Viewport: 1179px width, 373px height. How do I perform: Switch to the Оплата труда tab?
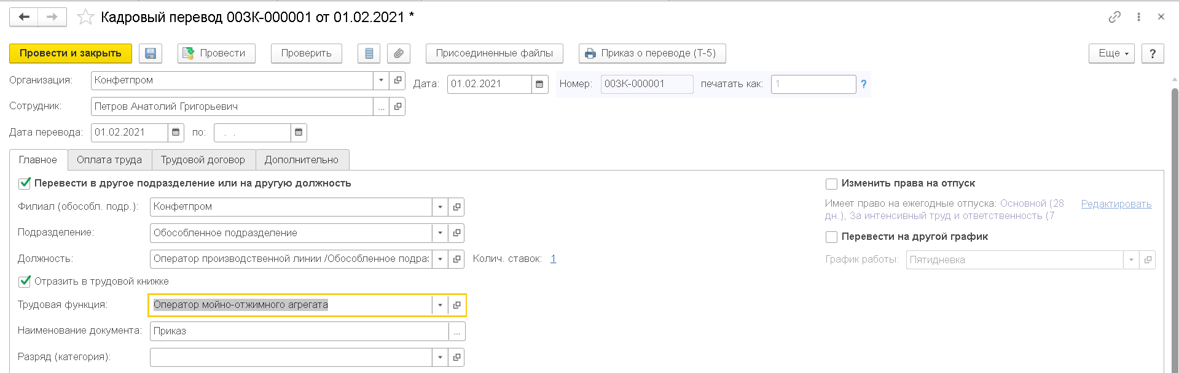click(x=109, y=160)
